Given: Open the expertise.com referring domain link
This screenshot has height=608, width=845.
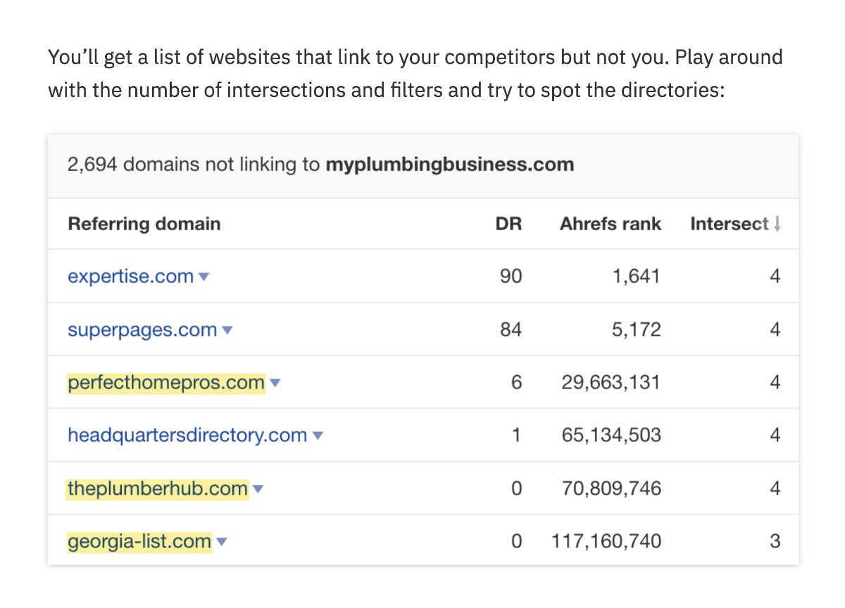Looking at the screenshot, I should tap(130, 277).
